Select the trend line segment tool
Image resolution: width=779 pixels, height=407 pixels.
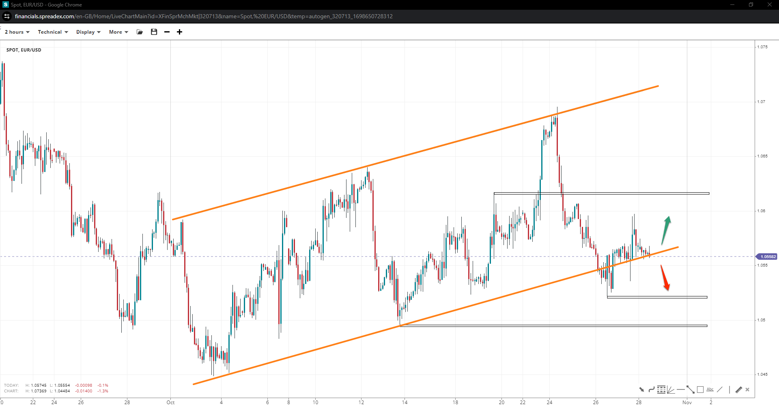coord(690,390)
